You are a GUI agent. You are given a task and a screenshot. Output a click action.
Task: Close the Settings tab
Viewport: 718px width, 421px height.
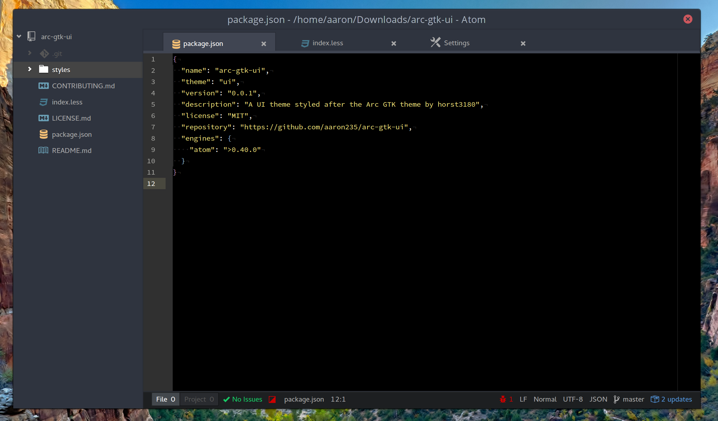coord(523,43)
